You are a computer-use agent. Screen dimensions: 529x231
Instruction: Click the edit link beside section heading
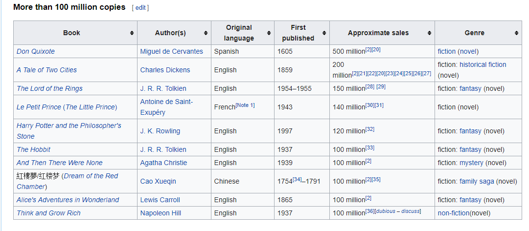point(140,8)
